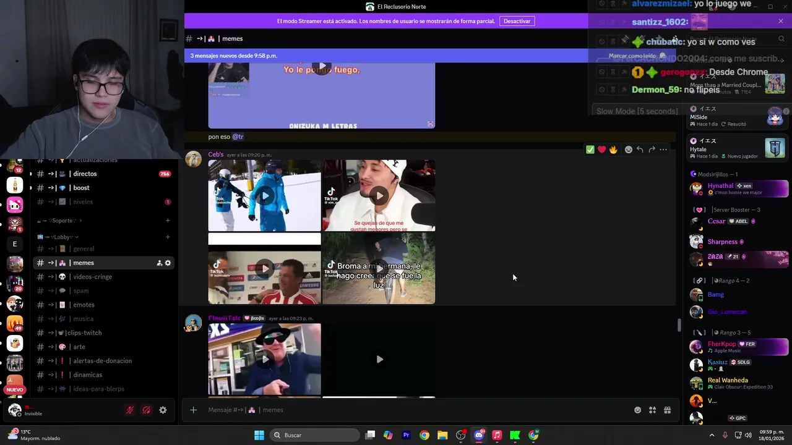Attach file using the plus button
Viewport: 792px width, 445px height.
click(193, 410)
